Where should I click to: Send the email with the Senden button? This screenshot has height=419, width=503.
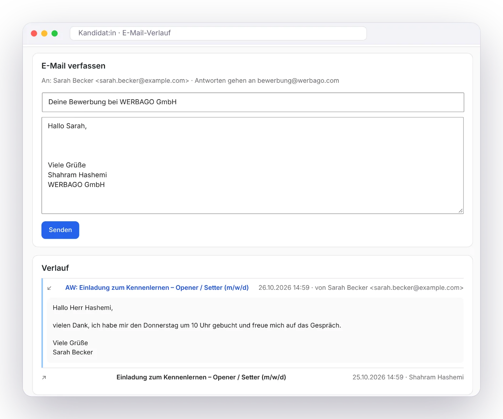(60, 230)
